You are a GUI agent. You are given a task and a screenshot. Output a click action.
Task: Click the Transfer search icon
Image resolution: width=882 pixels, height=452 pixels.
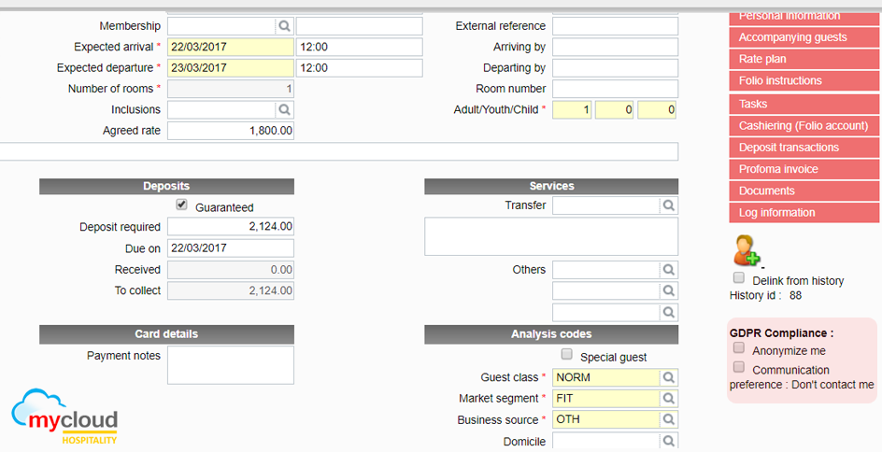(668, 205)
